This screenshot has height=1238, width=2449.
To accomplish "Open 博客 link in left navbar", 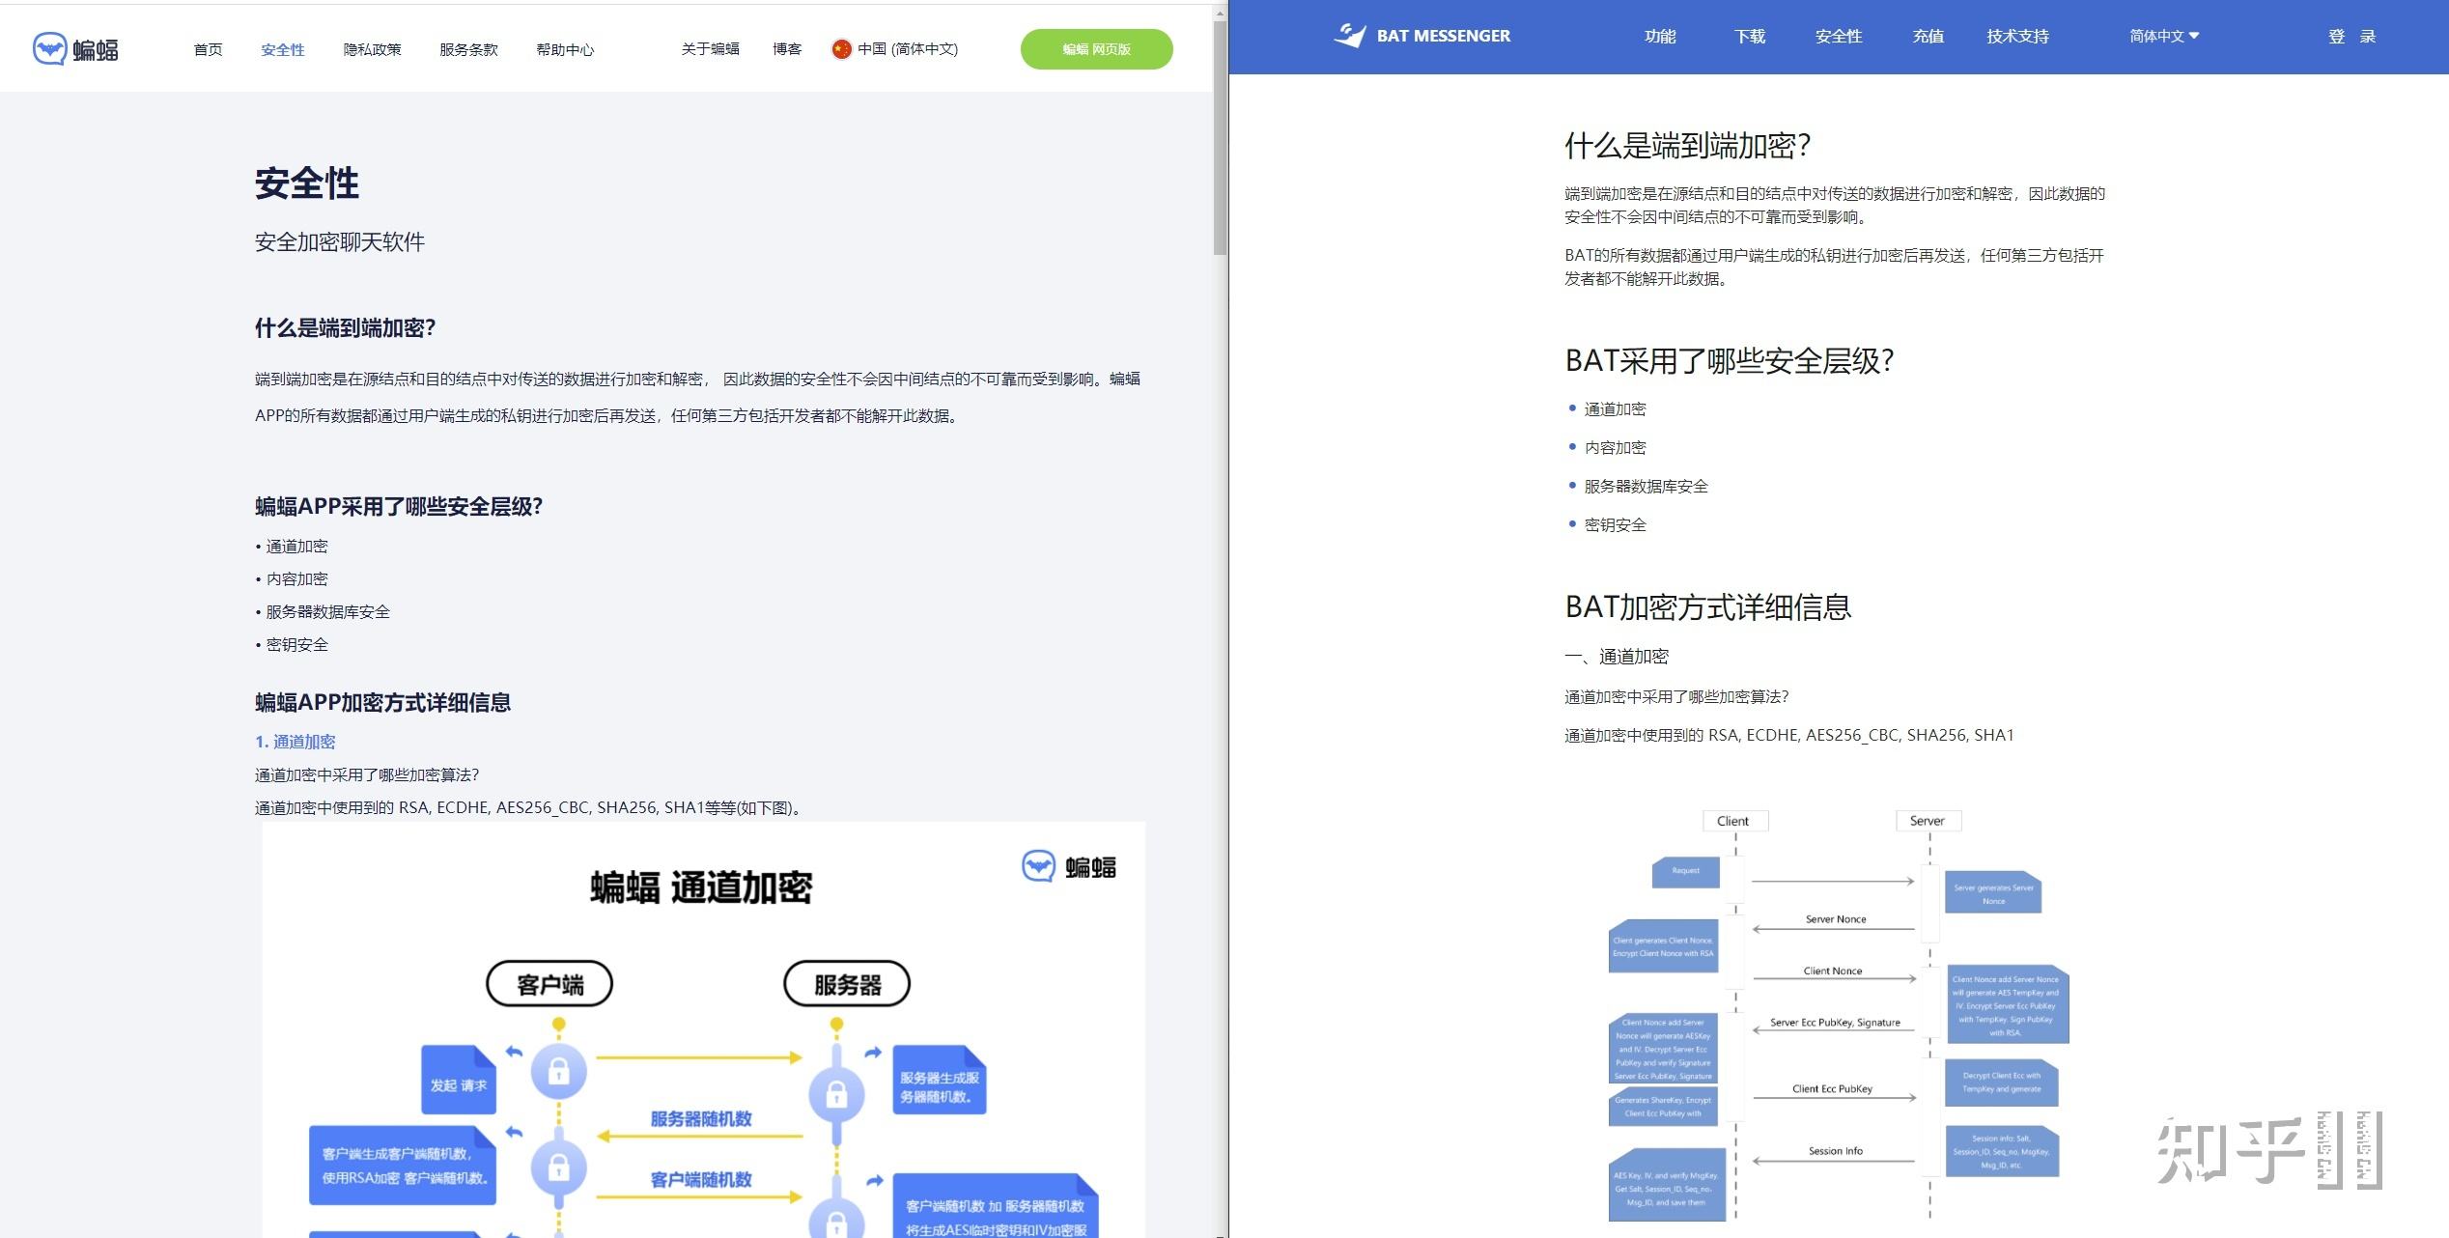I will pyautogui.click(x=787, y=49).
